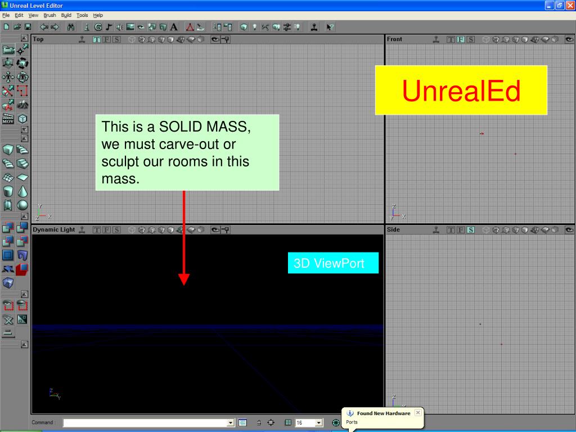576x432 pixels.
Task: Toggle the eye icon in Top viewport header
Action: [x=215, y=39]
